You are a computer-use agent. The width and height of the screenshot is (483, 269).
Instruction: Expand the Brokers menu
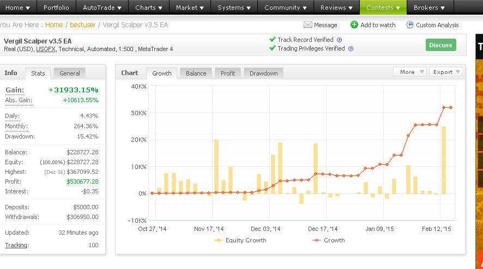[x=430, y=8]
